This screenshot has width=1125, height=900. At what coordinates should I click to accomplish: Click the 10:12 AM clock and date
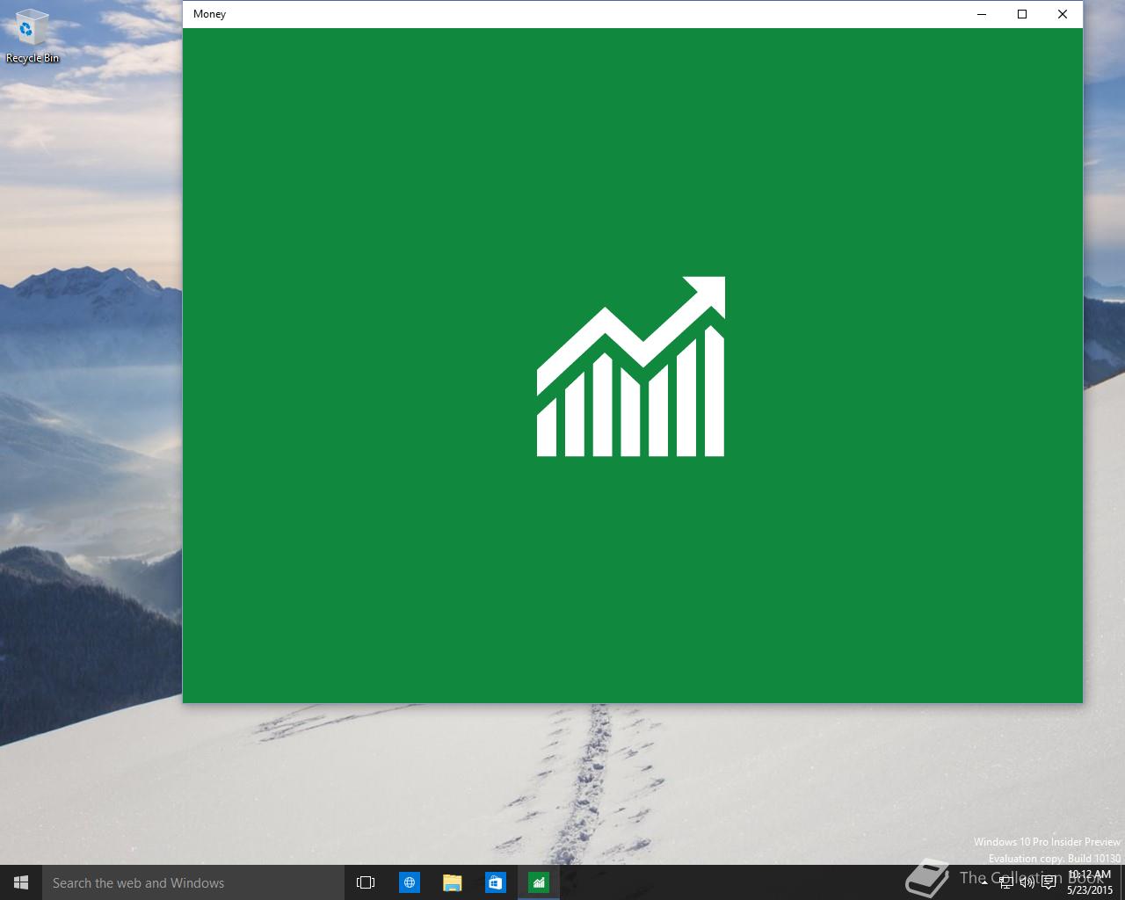click(x=1090, y=882)
